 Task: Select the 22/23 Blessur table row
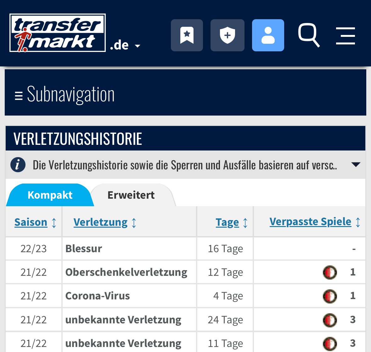point(186,248)
